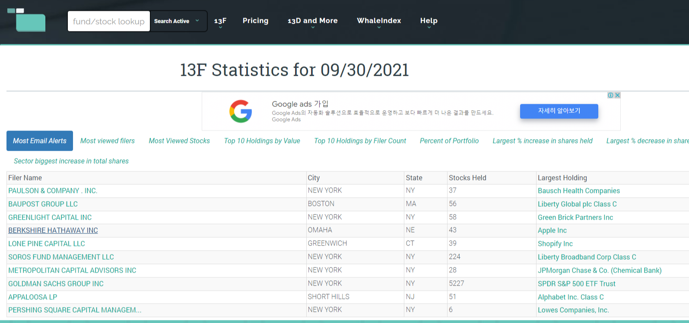Open Top 10 Holdings by Filer Count tab

(360, 141)
